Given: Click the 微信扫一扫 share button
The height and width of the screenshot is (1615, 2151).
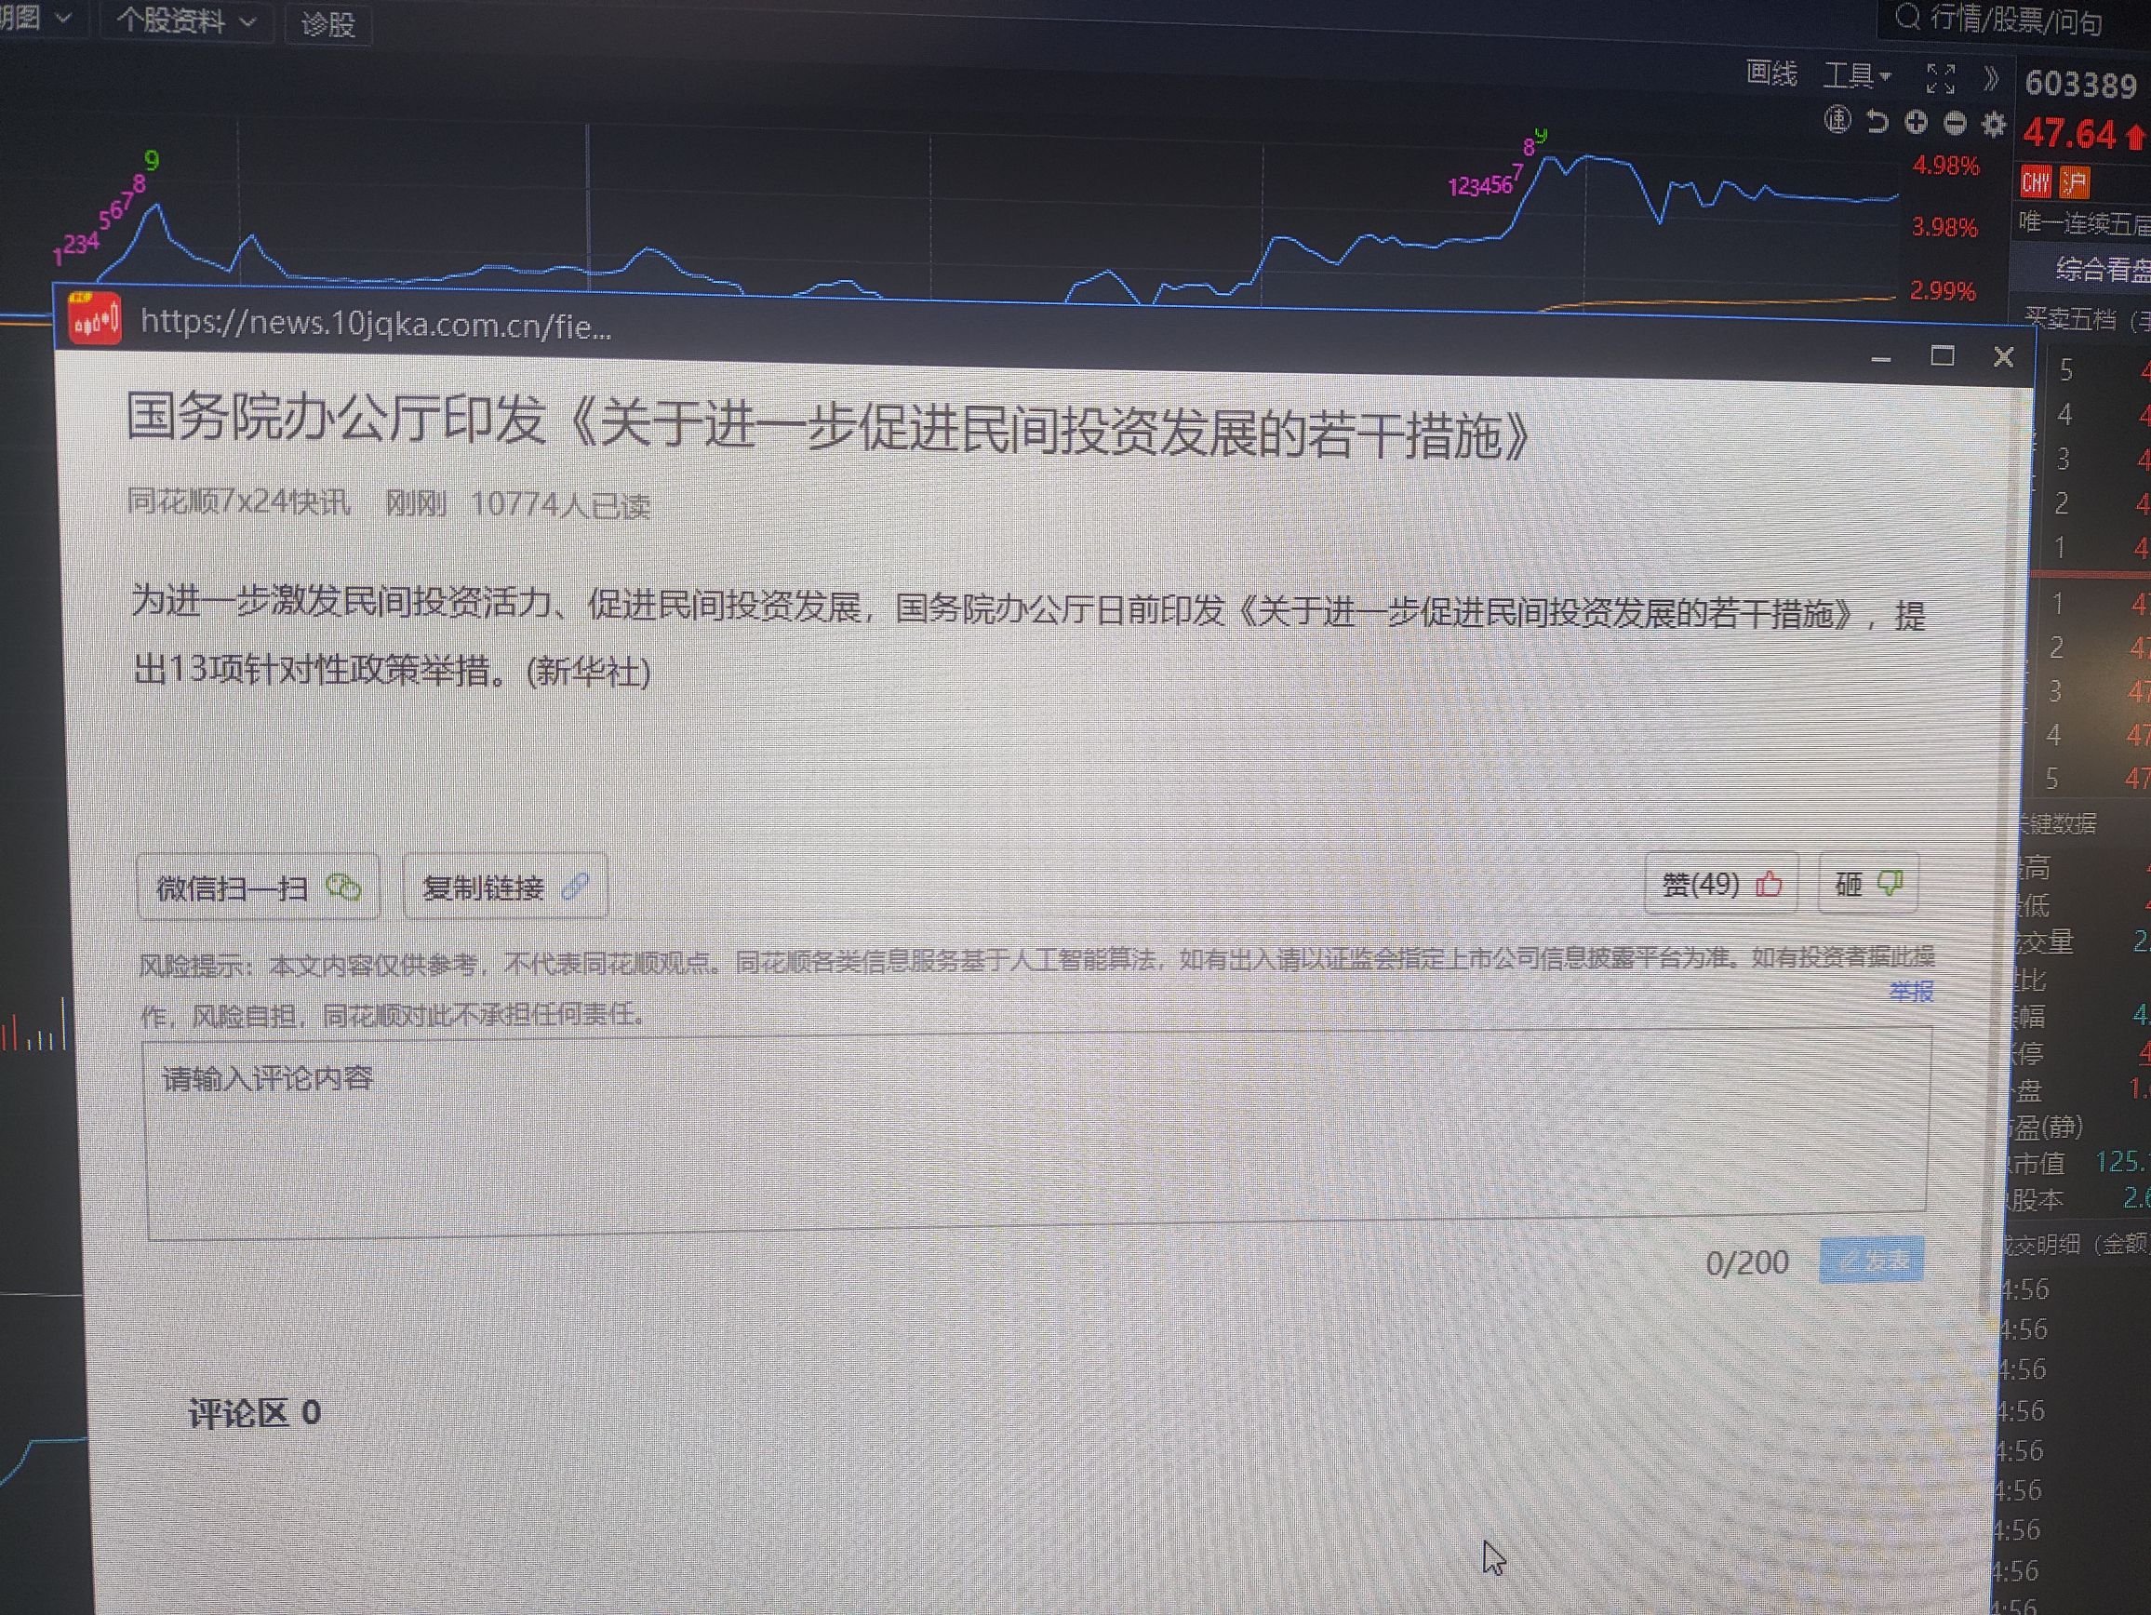Looking at the screenshot, I should click(258, 887).
